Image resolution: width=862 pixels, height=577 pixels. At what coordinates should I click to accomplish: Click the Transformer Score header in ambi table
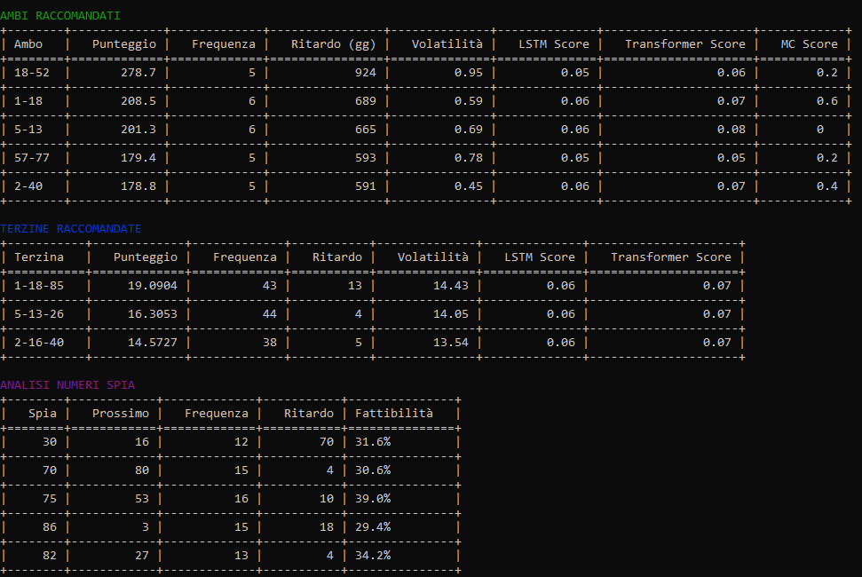click(685, 44)
